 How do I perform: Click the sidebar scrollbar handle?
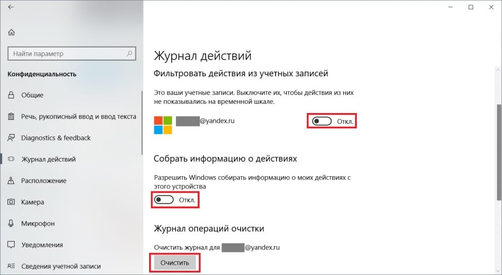(142, 123)
